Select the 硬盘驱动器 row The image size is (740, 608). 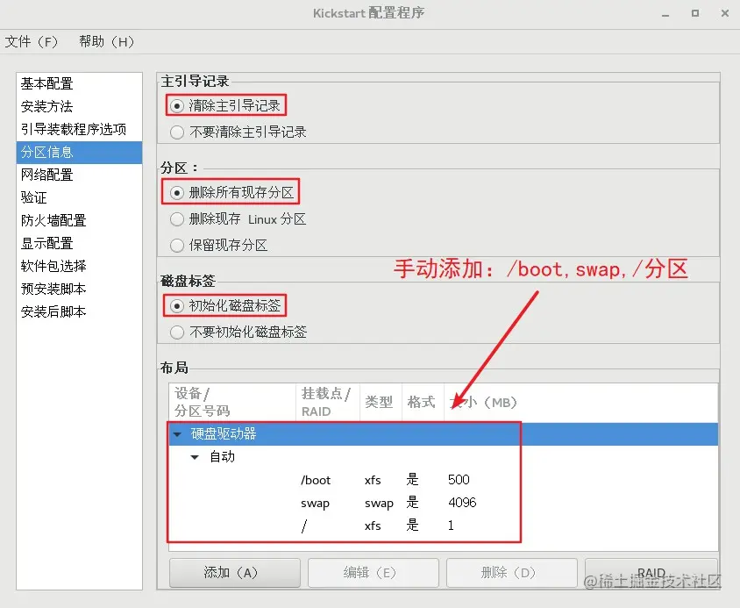443,434
